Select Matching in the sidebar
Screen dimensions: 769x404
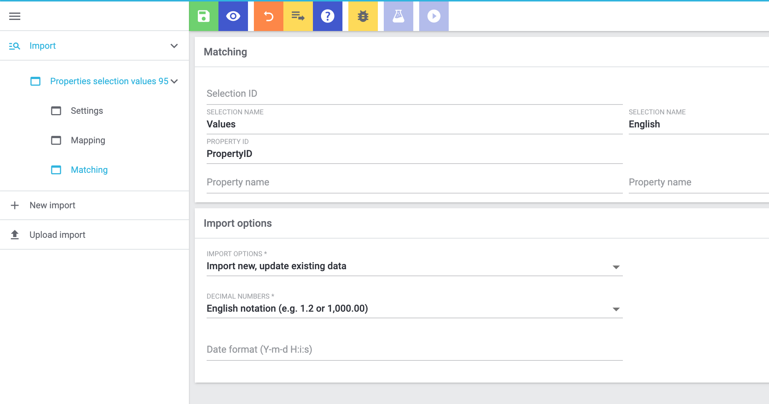(89, 170)
